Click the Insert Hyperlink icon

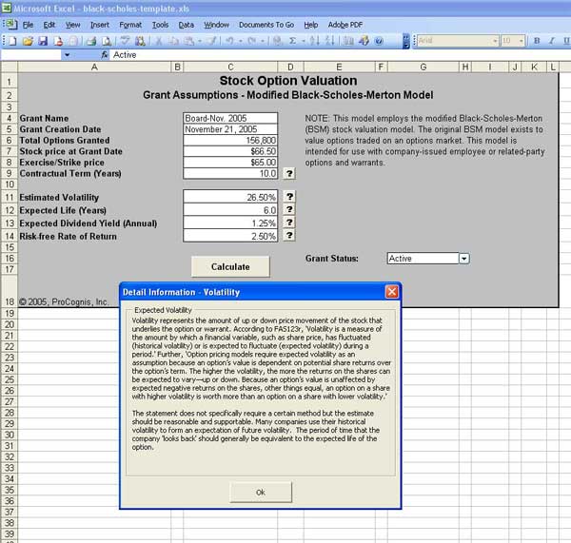point(278,41)
